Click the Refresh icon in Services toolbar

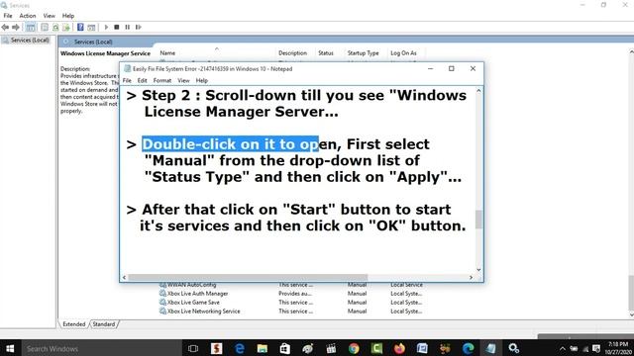click(x=55, y=27)
